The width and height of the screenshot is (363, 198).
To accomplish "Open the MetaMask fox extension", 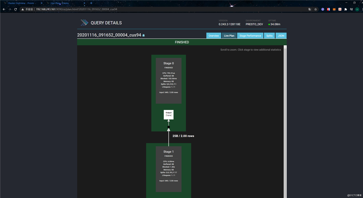I will pyautogui.click(x=334, y=9).
